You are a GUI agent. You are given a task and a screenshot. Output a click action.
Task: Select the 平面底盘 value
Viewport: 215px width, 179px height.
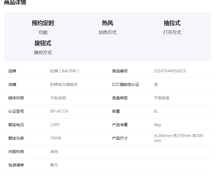point(162,98)
